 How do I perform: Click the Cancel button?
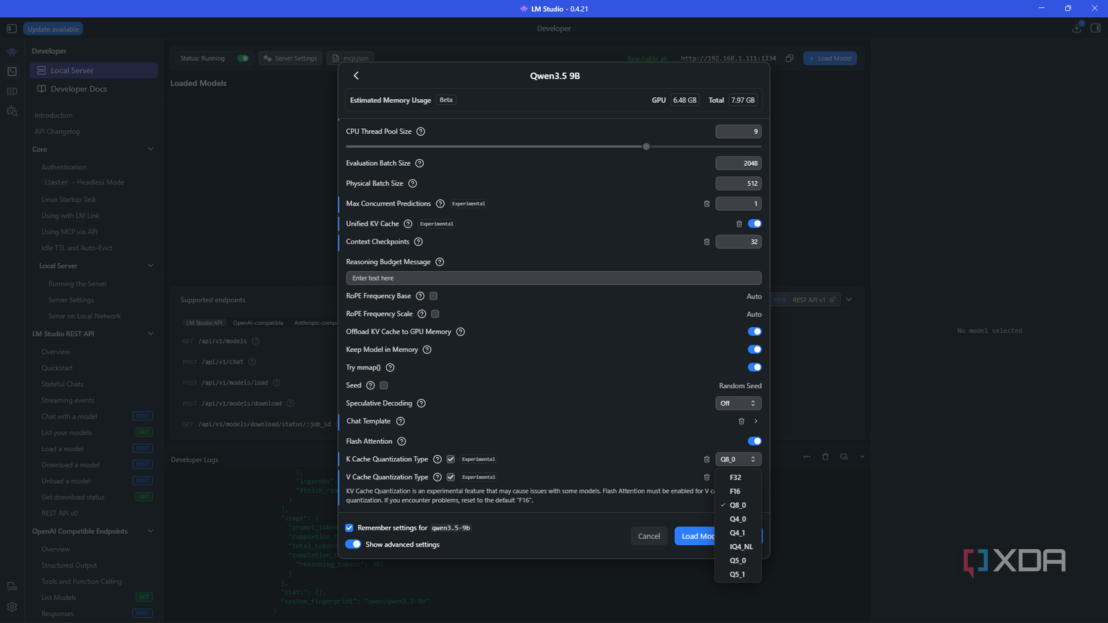coord(649,536)
